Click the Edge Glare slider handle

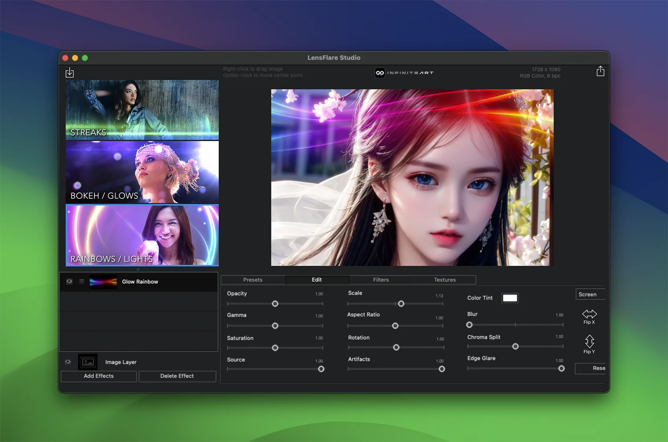tap(562, 369)
